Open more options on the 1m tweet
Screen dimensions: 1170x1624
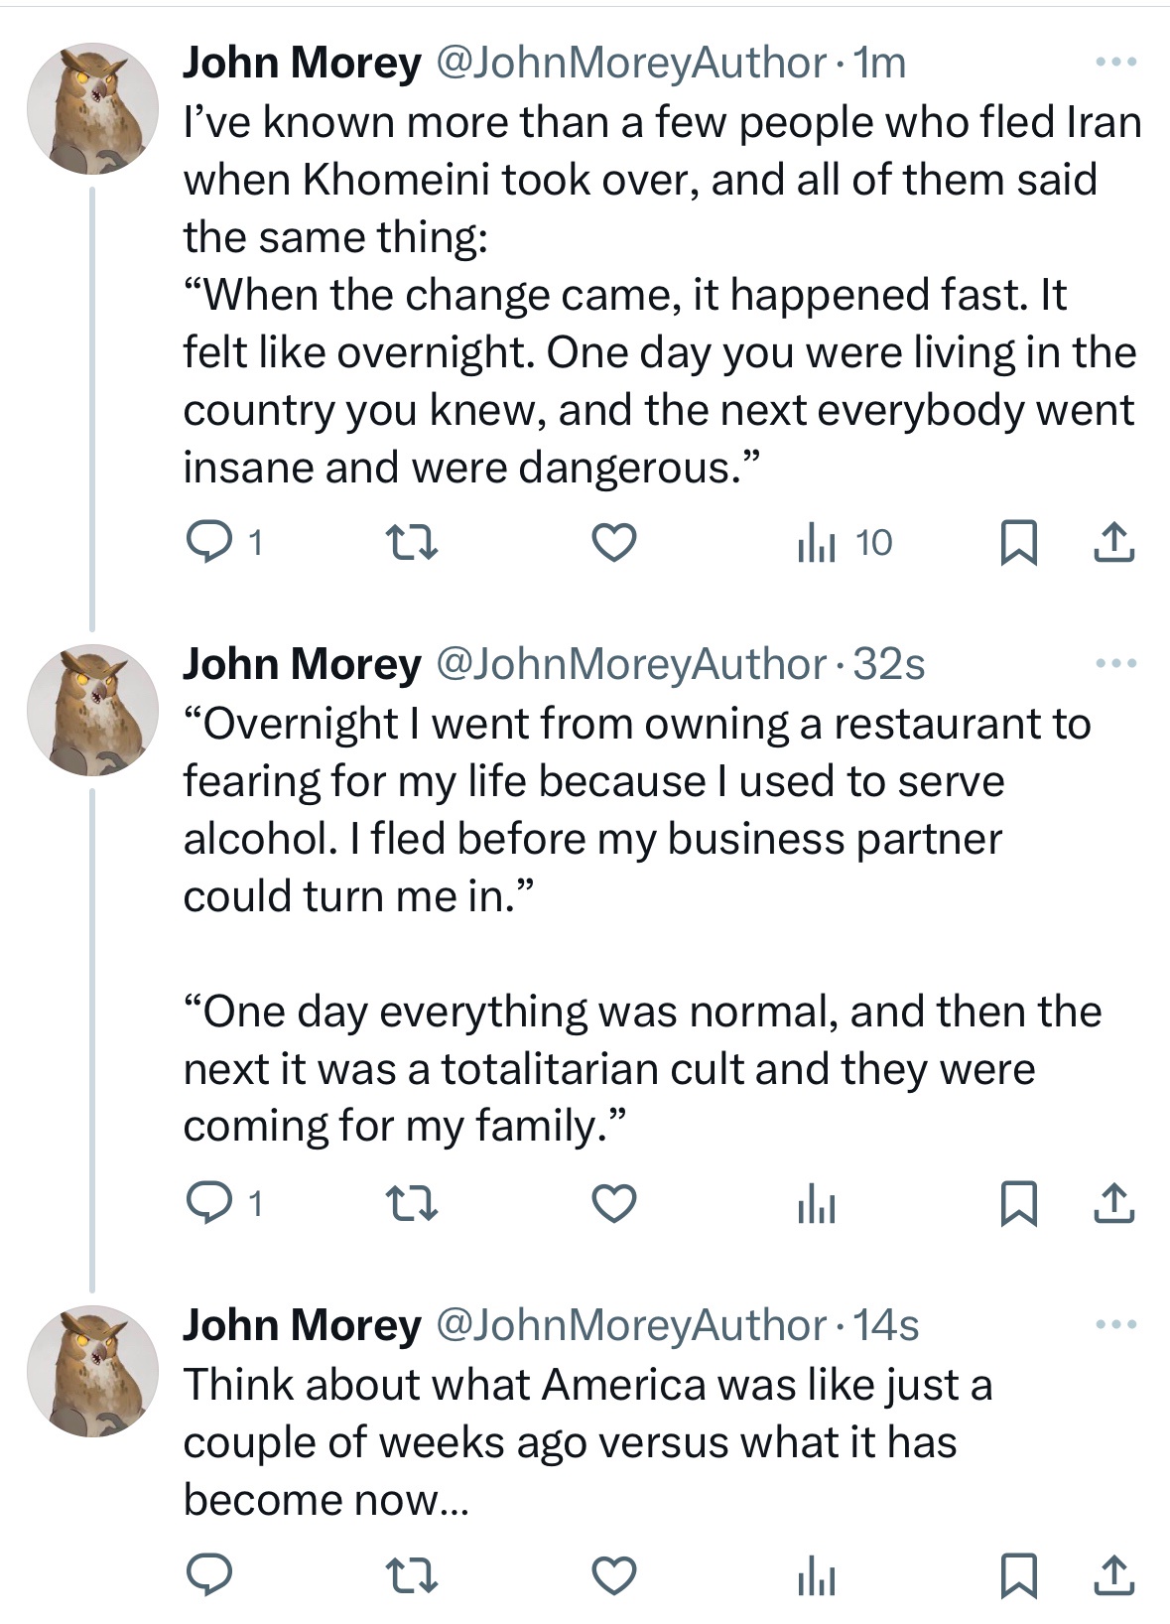click(x=1115, y=63)
